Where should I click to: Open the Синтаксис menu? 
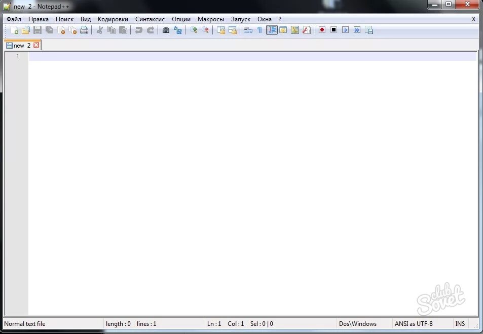[x=150, y=19]
